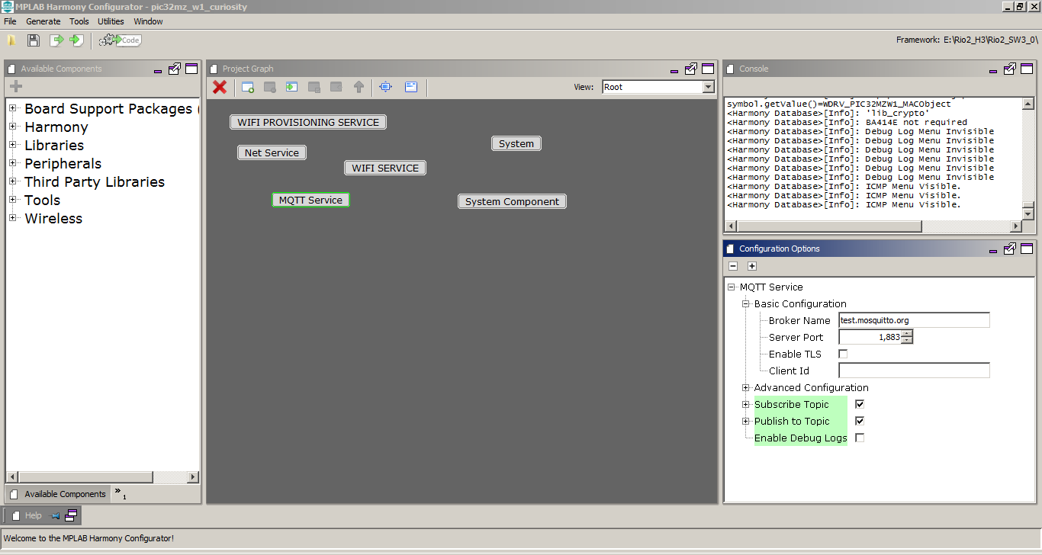Maximize the Project Graph panel

[708, 69]
